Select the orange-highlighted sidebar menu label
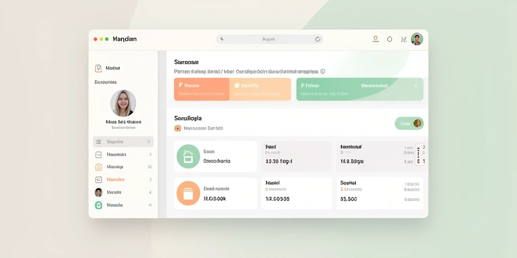 [x=116, y=180]
